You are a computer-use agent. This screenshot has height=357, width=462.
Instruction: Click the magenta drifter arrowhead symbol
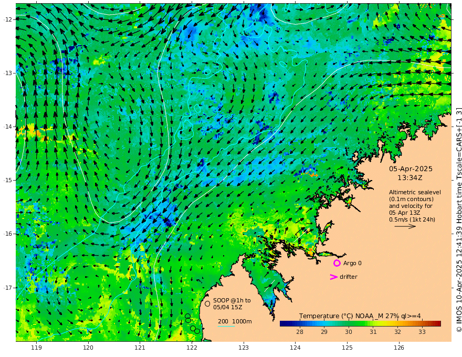(333, 277)
